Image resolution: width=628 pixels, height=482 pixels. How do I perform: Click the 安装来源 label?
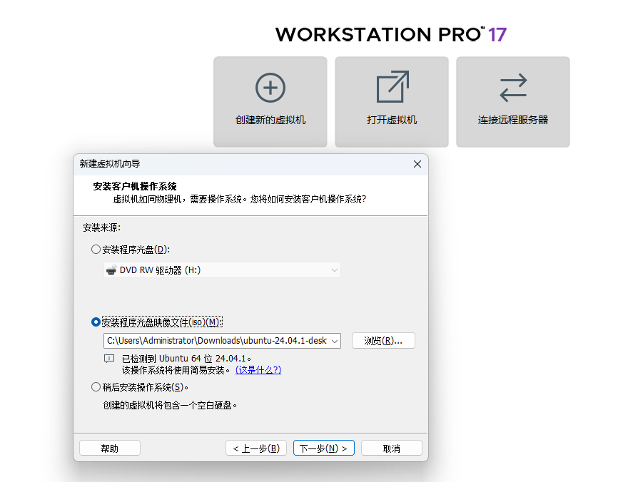coord(102,227)
